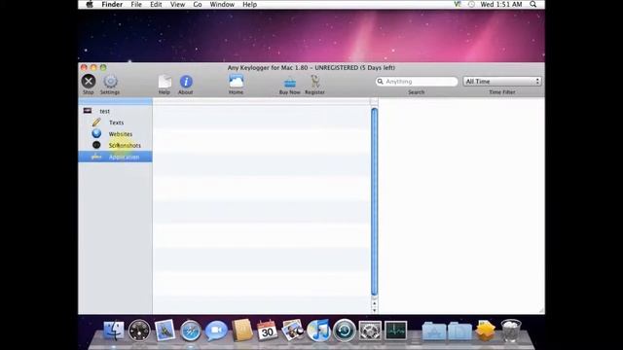Image resolution: width=623 pixels, height=350 pixels.
Task: Open System Preferences in the Dock
Action: point(370,331)
